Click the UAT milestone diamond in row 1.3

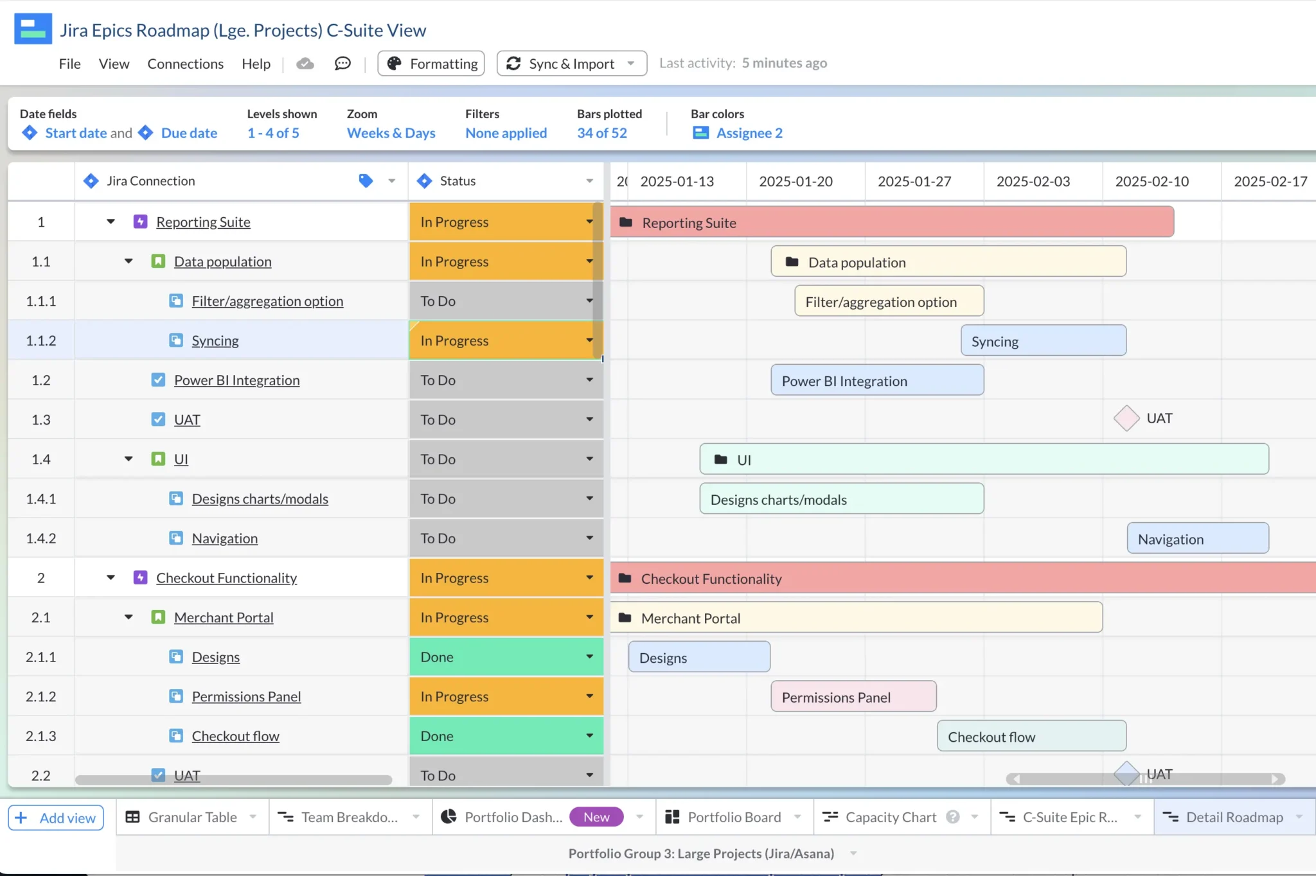click(x=1126, y=418)
